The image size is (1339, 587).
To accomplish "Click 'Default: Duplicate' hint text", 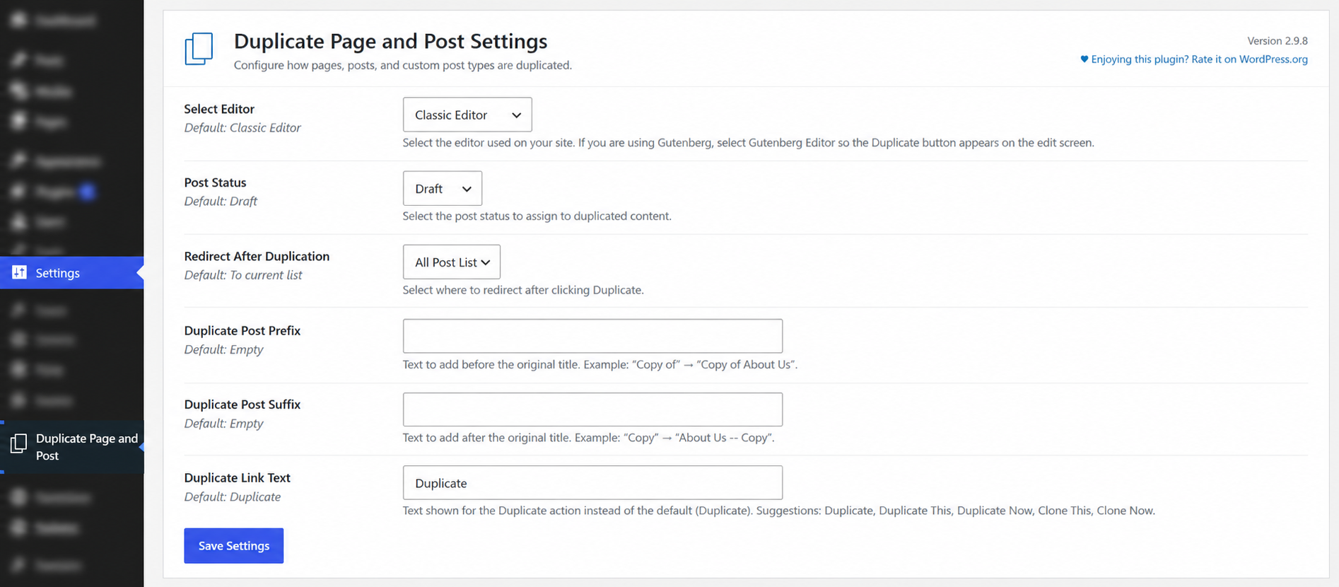I will 233,497.
